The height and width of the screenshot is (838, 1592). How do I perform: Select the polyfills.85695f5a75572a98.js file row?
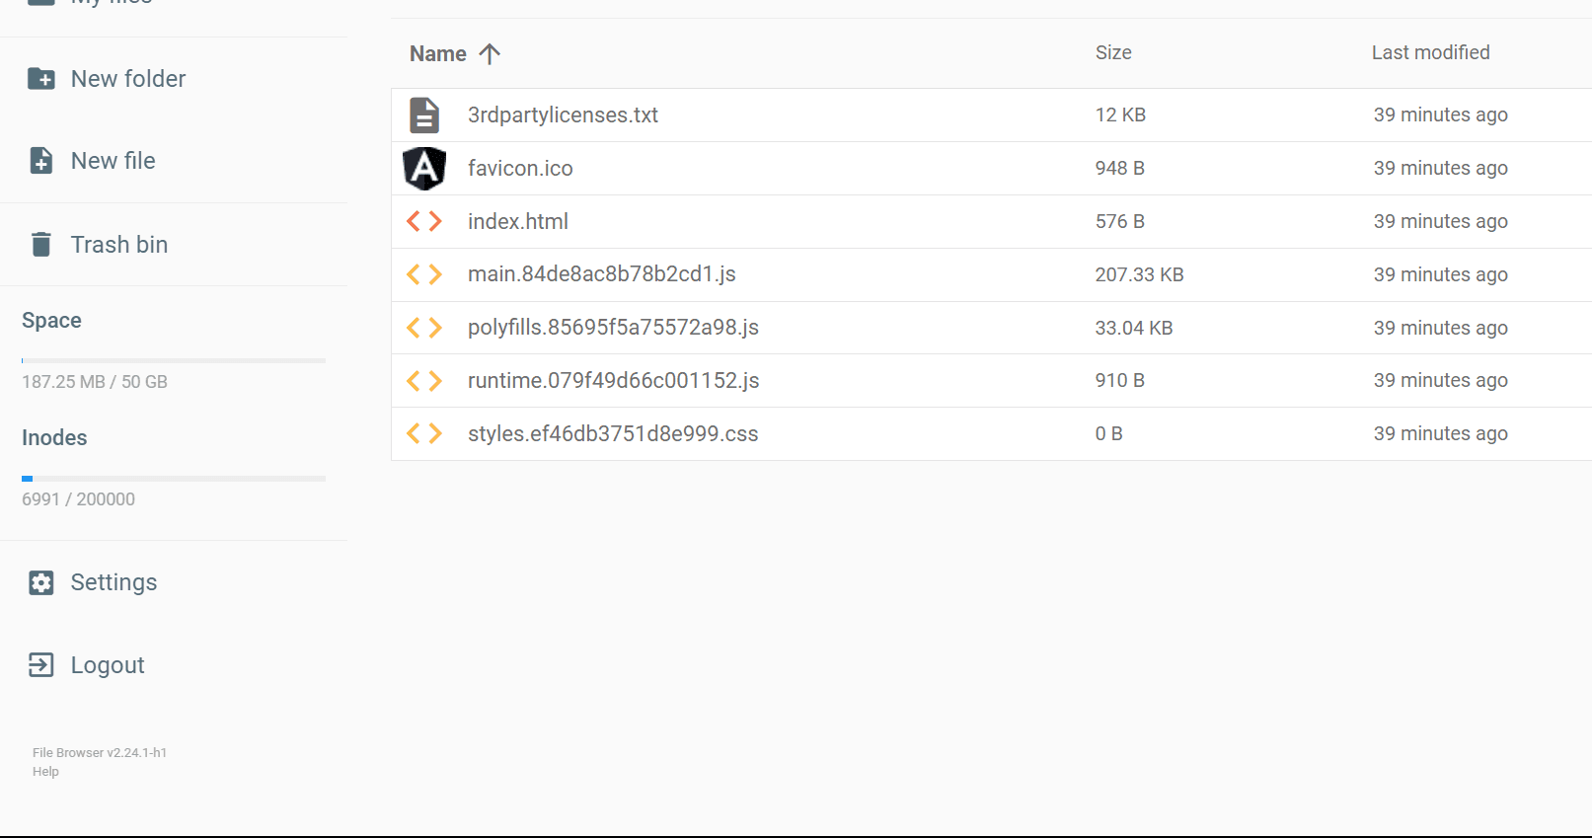(991, 328)
